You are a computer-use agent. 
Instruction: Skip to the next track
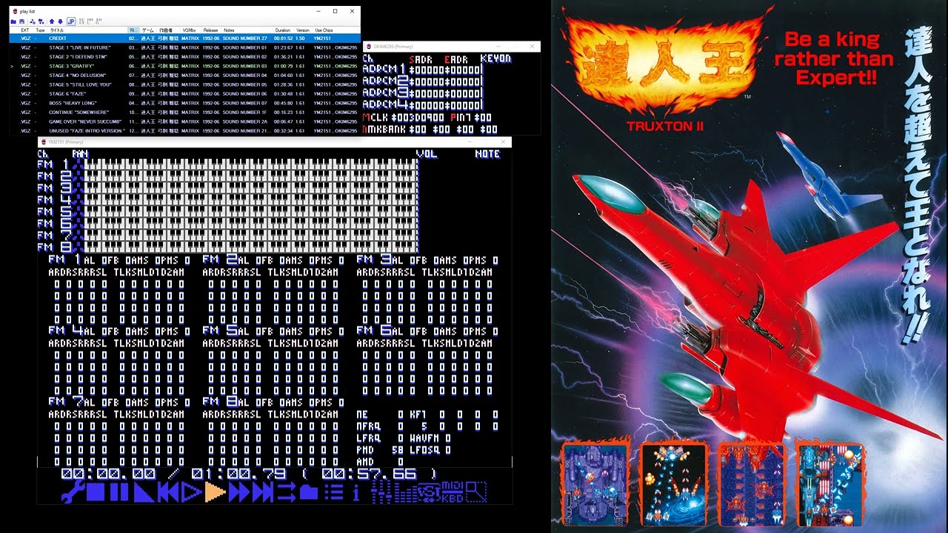pos(263,492)
